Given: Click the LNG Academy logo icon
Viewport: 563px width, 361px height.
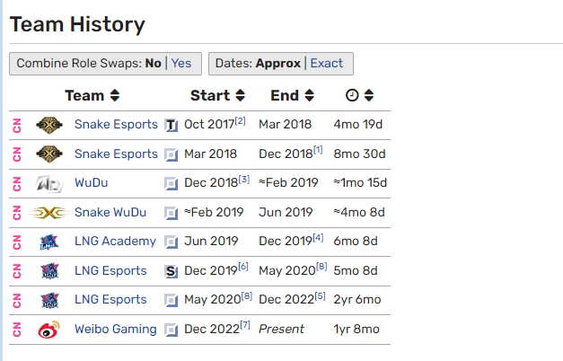Looking at the screenshot, I should tap(49, 242).
